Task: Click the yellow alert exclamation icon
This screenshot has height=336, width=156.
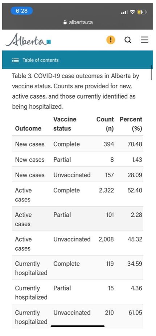Action: pyautogui.click(x=111, y=40)
